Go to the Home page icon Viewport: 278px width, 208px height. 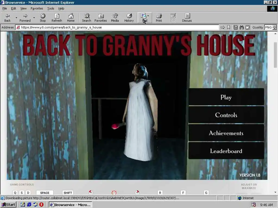point(71,16)
